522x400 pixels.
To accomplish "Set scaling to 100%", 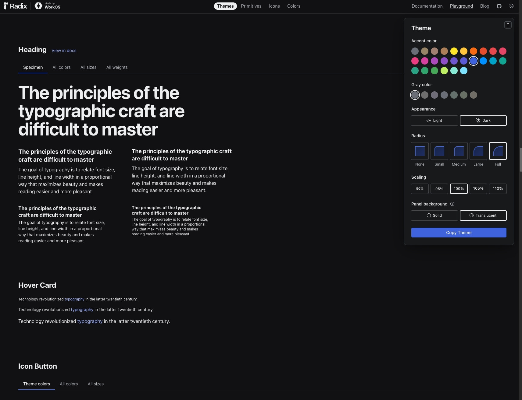I will (459, 189).
